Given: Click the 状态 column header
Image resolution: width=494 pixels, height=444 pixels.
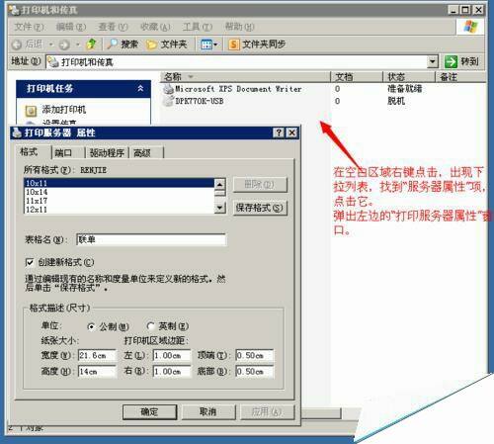Looking at the screenshot, I should pos(409,77).
